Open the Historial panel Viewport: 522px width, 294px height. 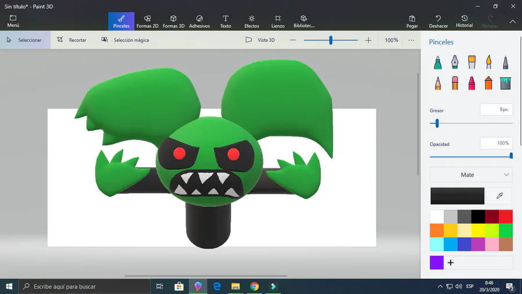click(x=465, y=21)
